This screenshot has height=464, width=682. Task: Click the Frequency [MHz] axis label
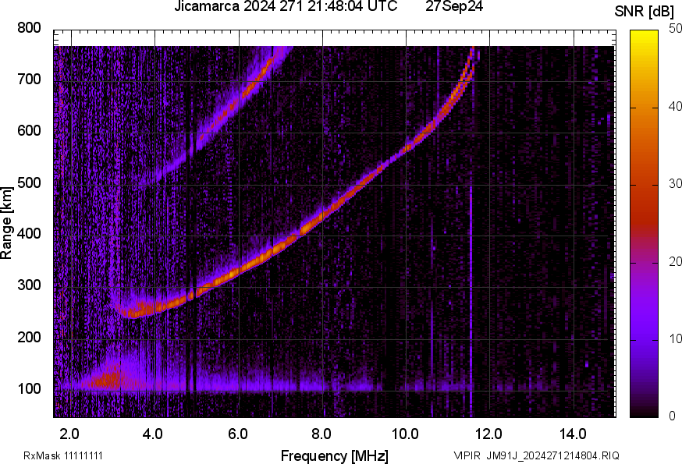click(334, 455)
